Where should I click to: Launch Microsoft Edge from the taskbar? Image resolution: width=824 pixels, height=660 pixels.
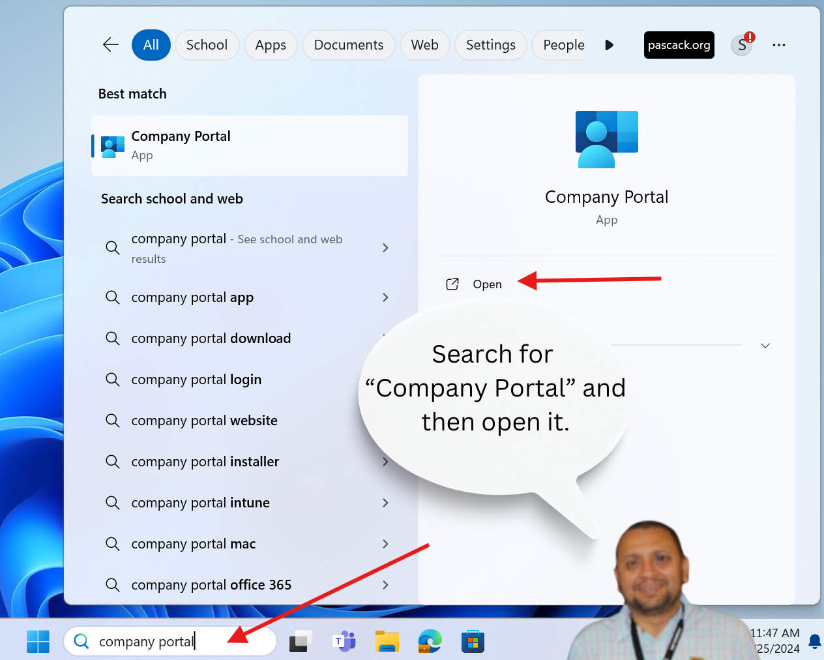[x=430, y=641]
